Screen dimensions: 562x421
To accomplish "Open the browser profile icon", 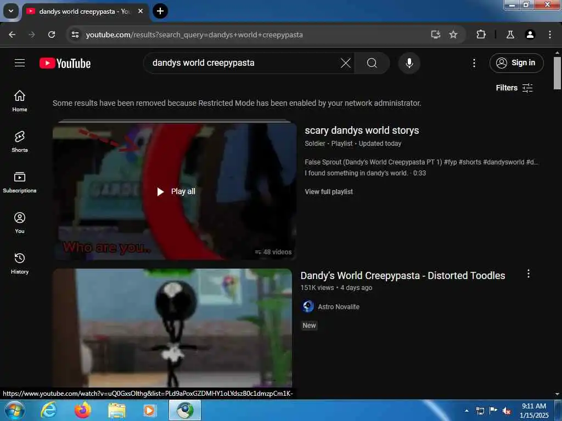I will (530, 35).
